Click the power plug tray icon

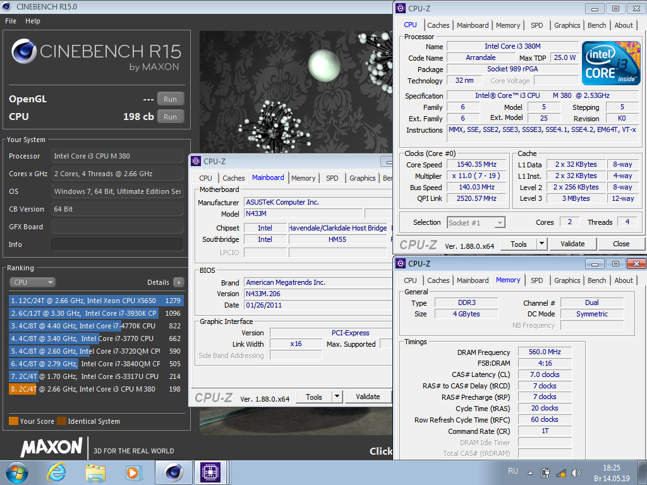coord(545,473)
